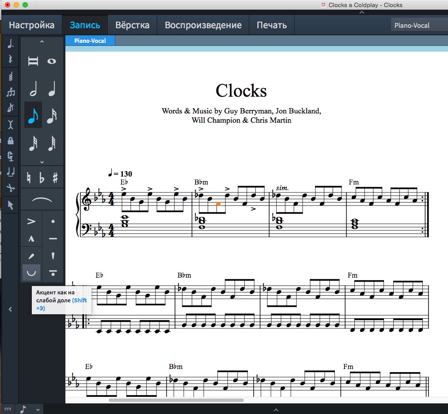Apply the accent articulation
448x414 pixels.
click(x=31, y=221)
